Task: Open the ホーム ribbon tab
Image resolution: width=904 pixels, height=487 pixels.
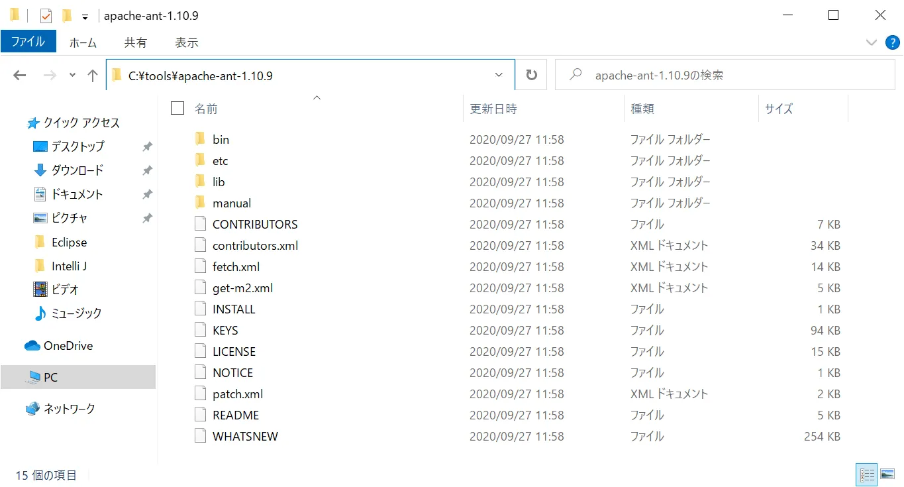Action: [x=83, y=42]
